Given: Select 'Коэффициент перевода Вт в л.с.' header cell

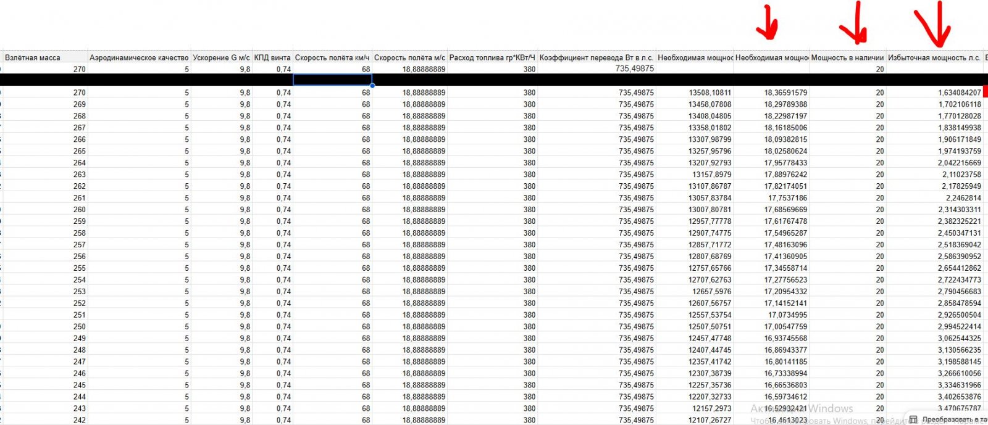Looking at the screenshot, I should 596,57.
